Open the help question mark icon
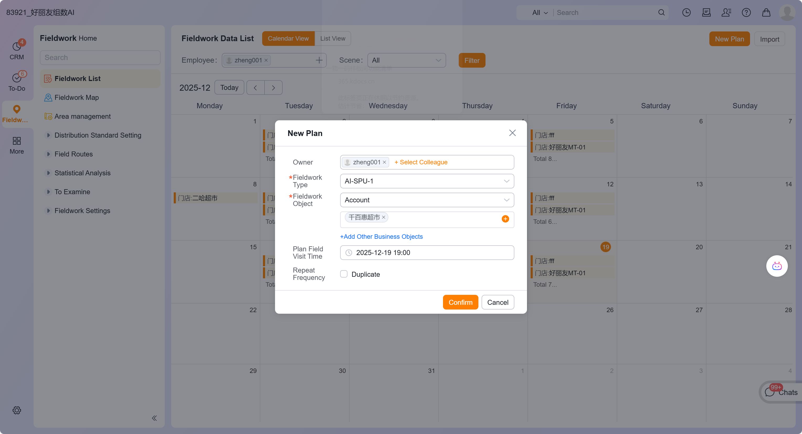 point(746,12)
